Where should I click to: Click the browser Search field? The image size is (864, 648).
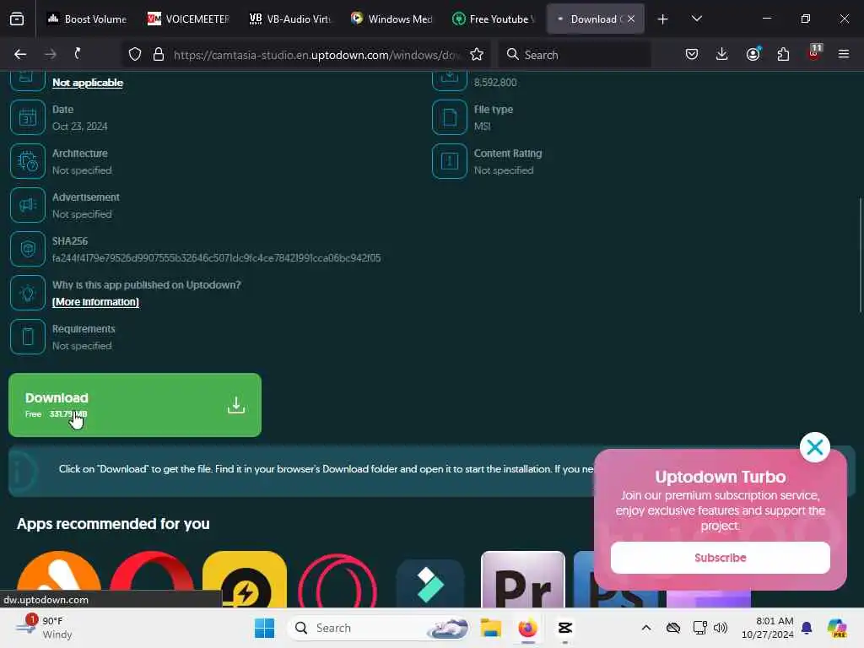575,55
